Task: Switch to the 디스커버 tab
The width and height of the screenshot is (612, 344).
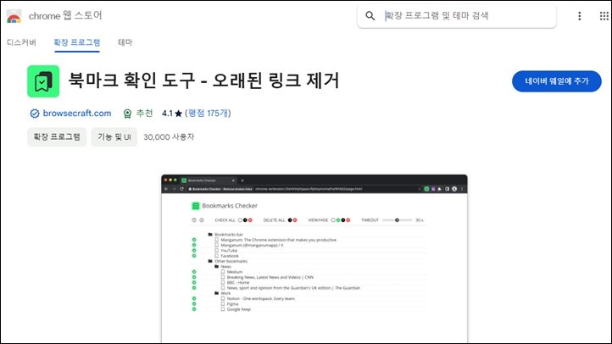Action: [21, 42]
